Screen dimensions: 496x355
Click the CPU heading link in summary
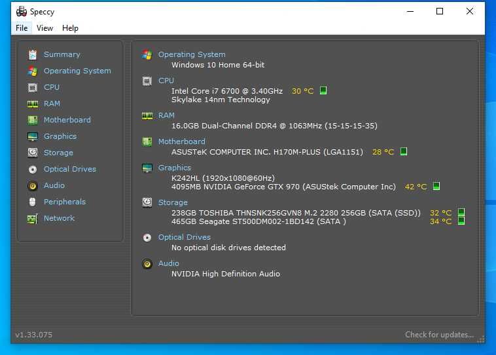166,81
